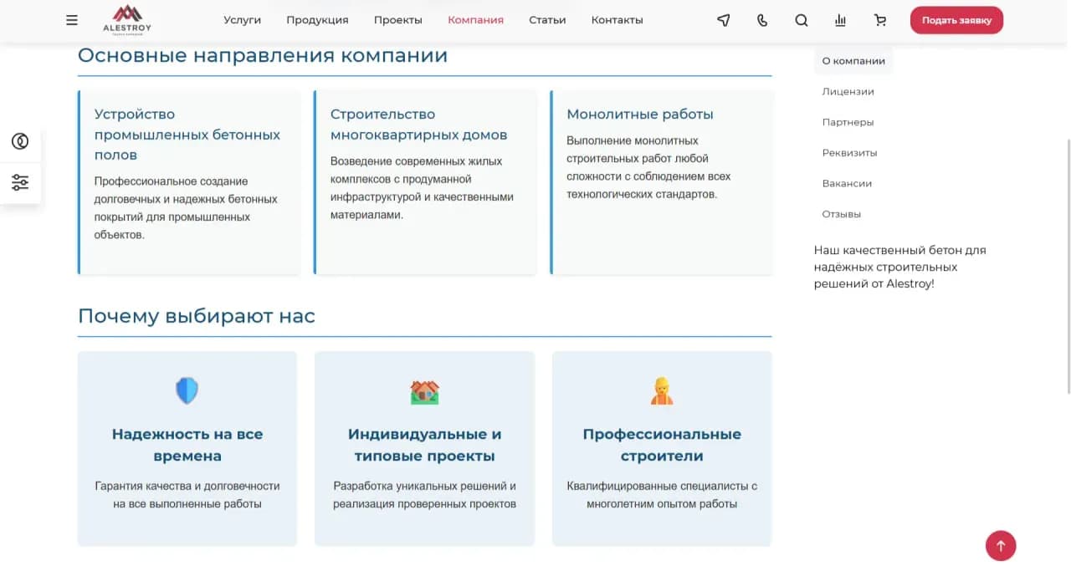This screenshot has width=1071, height=576.
Task: Click the Alestroy logo
Action: pyautogui.click(x=126, y=19)
